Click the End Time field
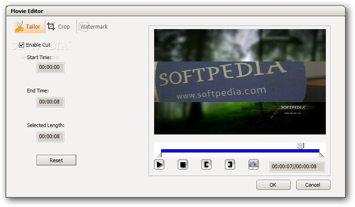This screenshot has height=207, width=355. coord(50,102)
